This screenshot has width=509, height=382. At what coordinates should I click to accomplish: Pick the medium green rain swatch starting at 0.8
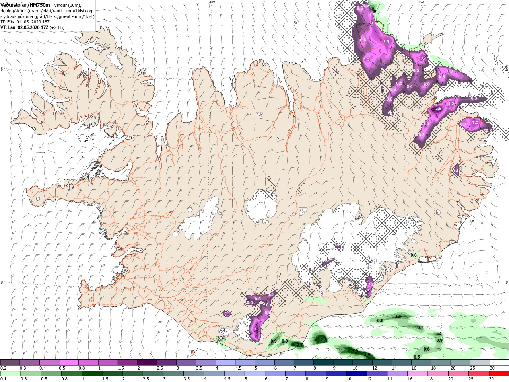(72, 374)
